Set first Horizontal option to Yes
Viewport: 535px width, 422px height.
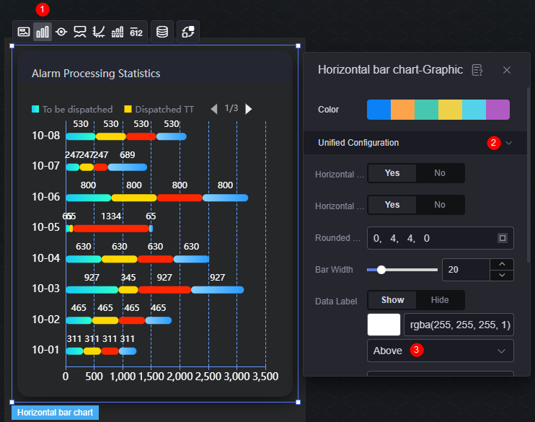[x=392, y=173]
